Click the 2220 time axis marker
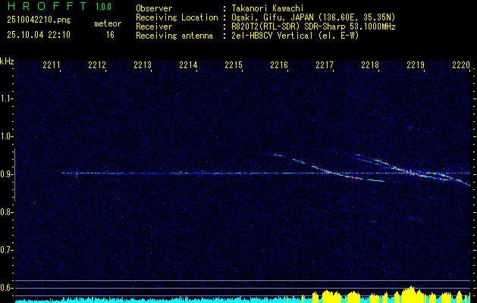The height and width of the screenshot is (303, 477). 461,65
